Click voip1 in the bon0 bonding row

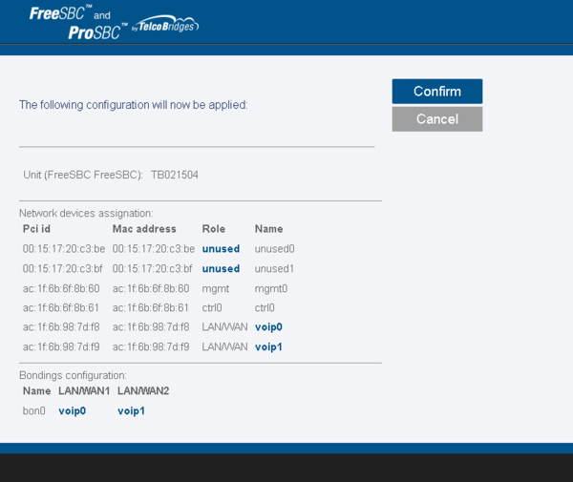coord(131,411)
